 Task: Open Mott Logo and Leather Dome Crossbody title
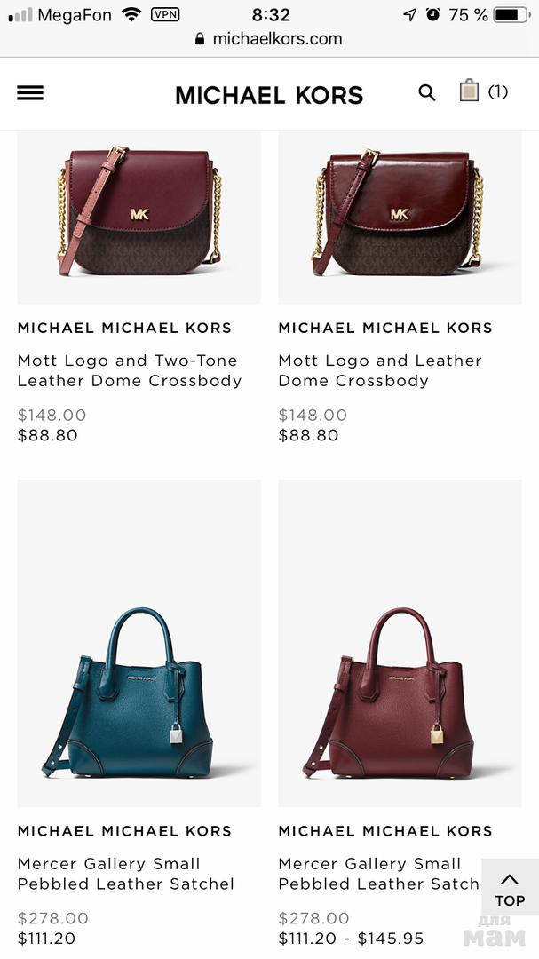[380, 370]
